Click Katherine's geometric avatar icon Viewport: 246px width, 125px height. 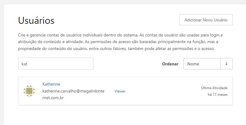click(29, 91)
